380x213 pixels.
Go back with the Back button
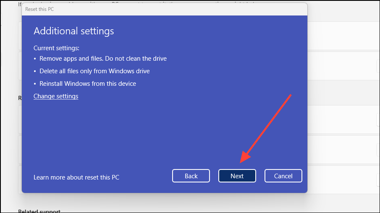(191, 176)
